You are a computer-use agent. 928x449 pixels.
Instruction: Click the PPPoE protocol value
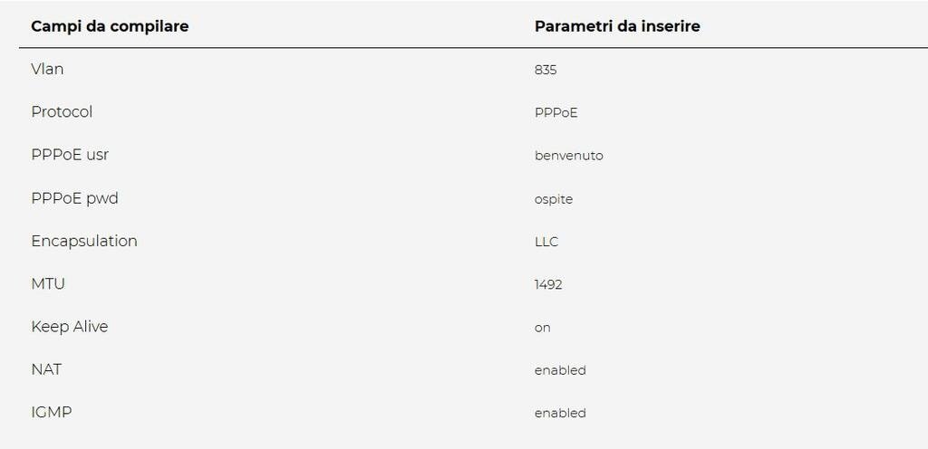pos(556,113)
